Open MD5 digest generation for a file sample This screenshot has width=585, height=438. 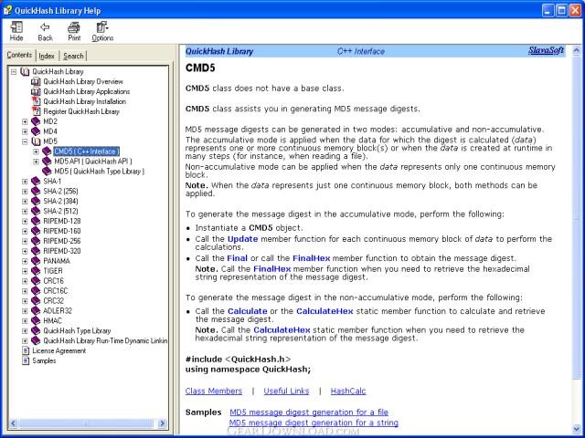pyautogui.click(x=309, y=412)
